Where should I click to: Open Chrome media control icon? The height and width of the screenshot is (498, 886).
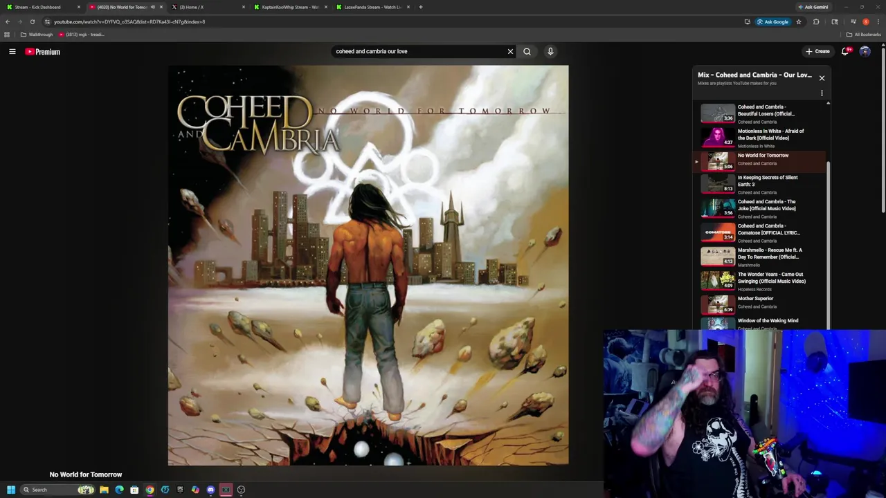tap(853, 21)
